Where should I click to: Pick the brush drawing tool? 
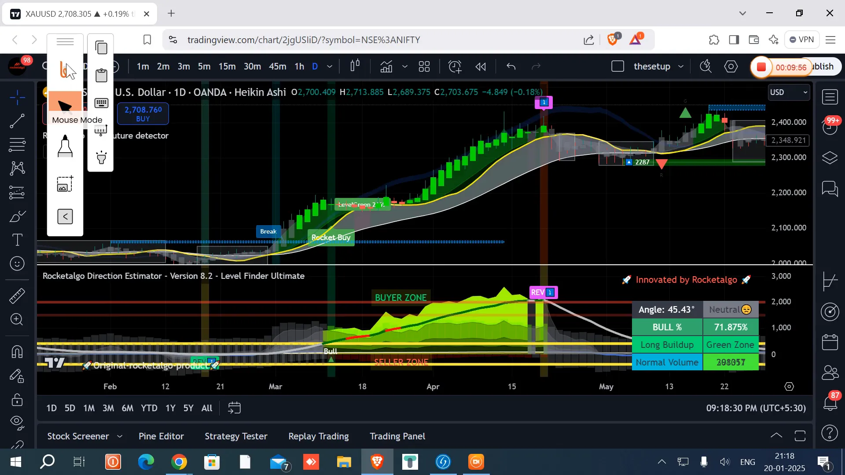click(17, 216)
